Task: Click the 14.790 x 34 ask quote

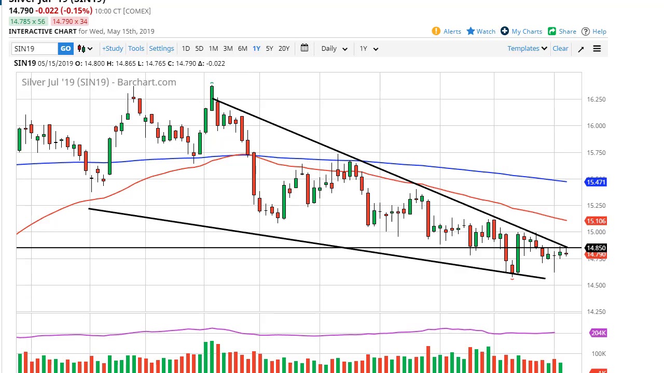Action: [70, 21]
